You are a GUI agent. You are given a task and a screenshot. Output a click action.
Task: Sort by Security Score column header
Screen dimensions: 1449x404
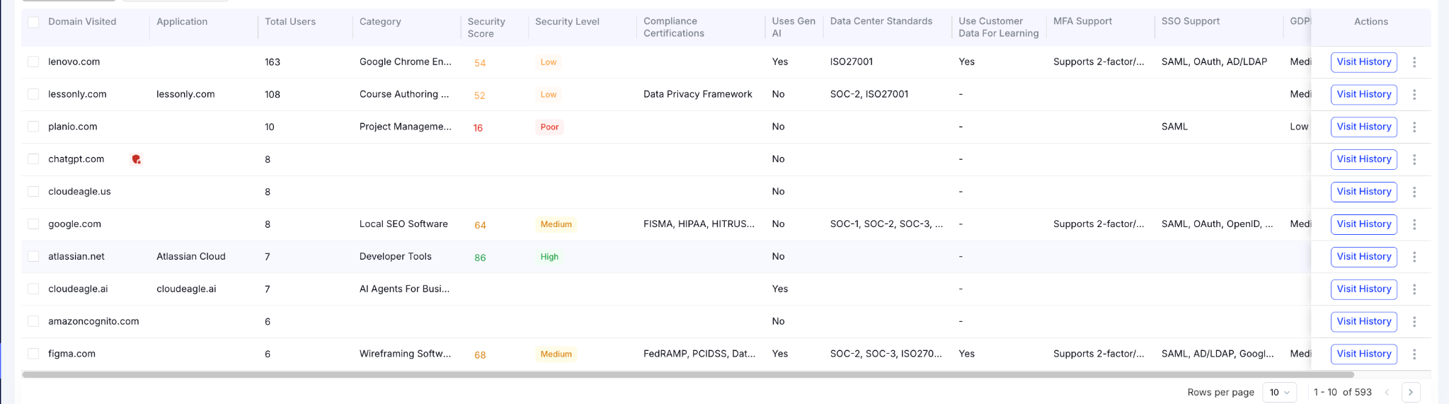486,28
